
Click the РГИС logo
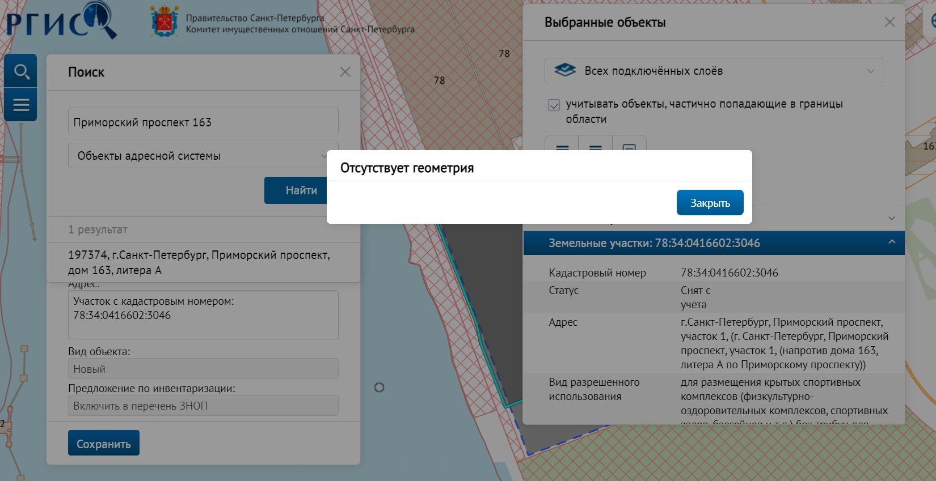(x=61, y=21)
